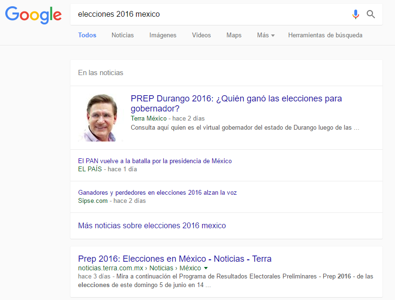Open the PREP Durango 2016 headline
The height and width of the screenshot is (300, 395).
click(x=236, y=103)
